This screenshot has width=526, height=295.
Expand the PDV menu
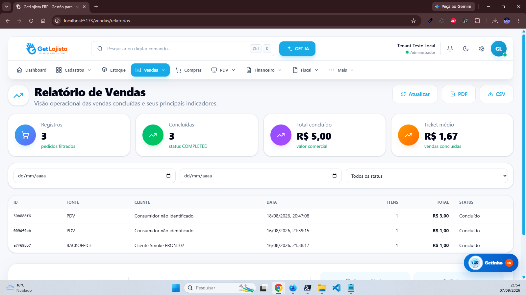223,70
